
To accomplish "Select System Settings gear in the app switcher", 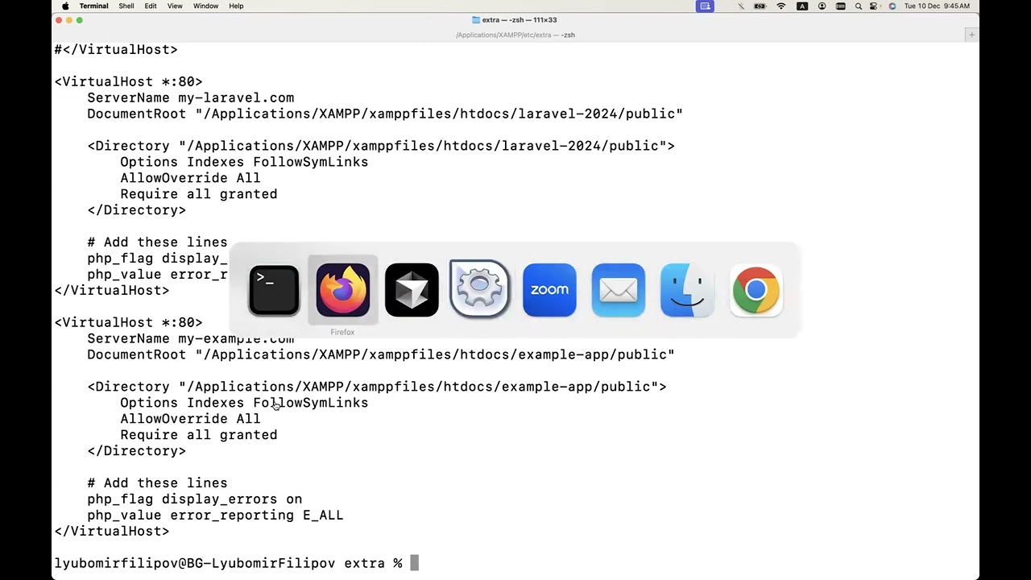I will (x=480, y=289).
